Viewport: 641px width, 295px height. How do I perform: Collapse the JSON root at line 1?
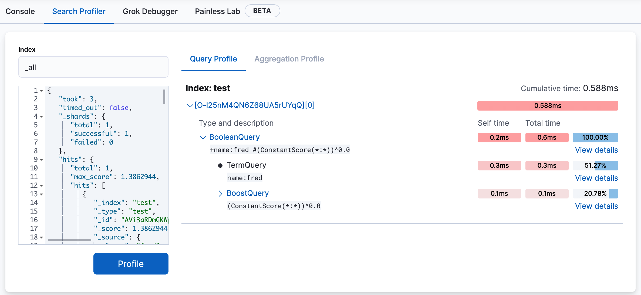[41, 91]
